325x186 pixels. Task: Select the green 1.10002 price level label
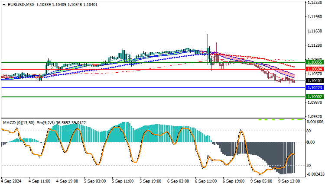[315, 96]
